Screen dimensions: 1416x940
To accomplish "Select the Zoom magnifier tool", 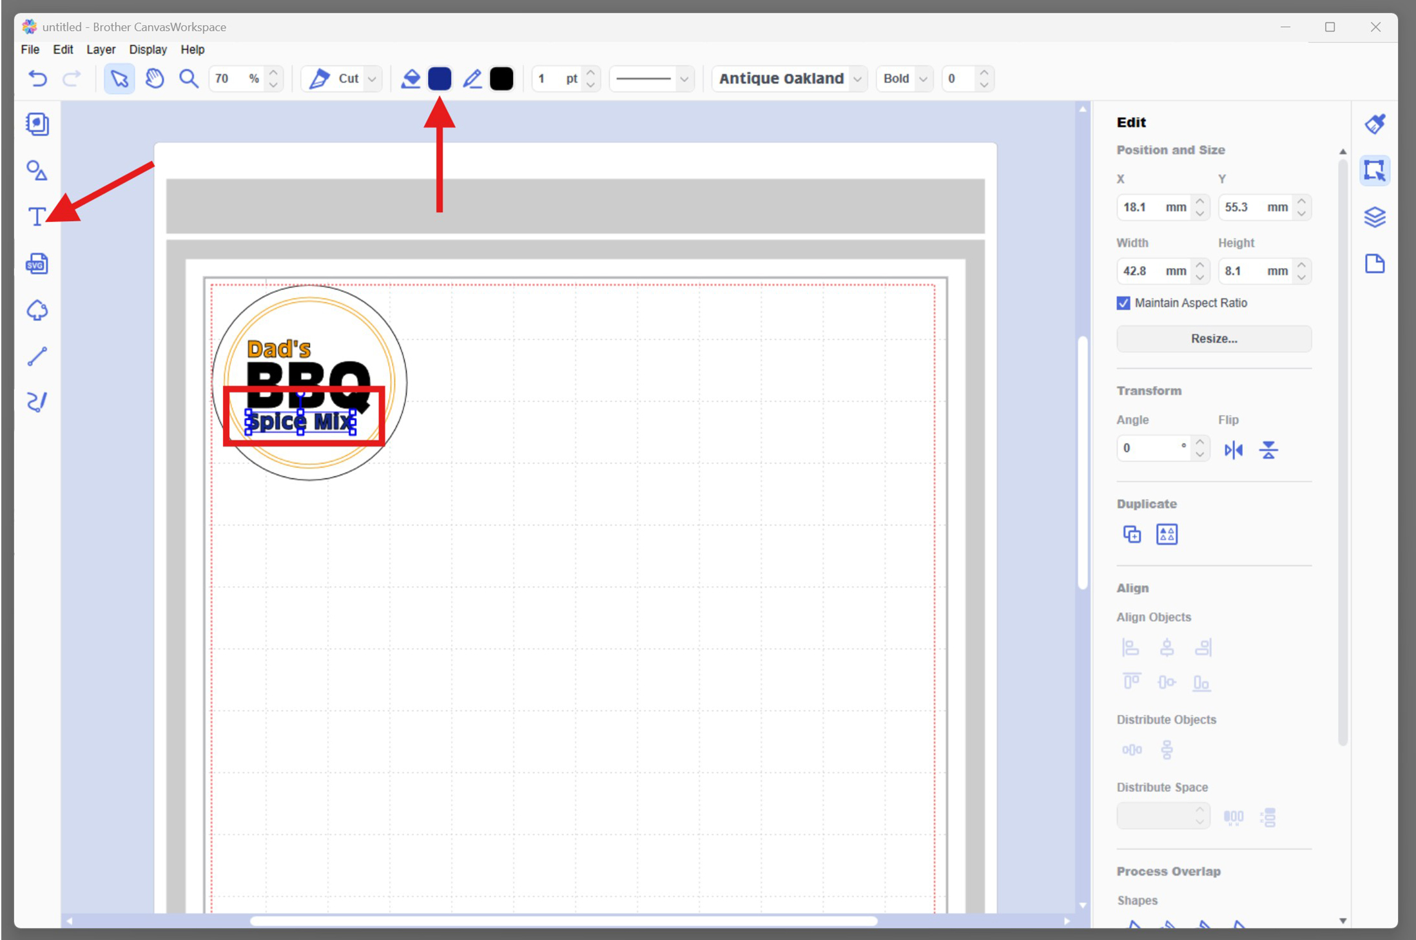I will (189, 79).
